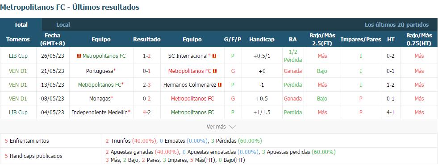Image resolution: width=438 pixels, height=165 pixels.
Task: Click the red card icon after Hermanos Colmenarez
Action: (x=220, y=85)
